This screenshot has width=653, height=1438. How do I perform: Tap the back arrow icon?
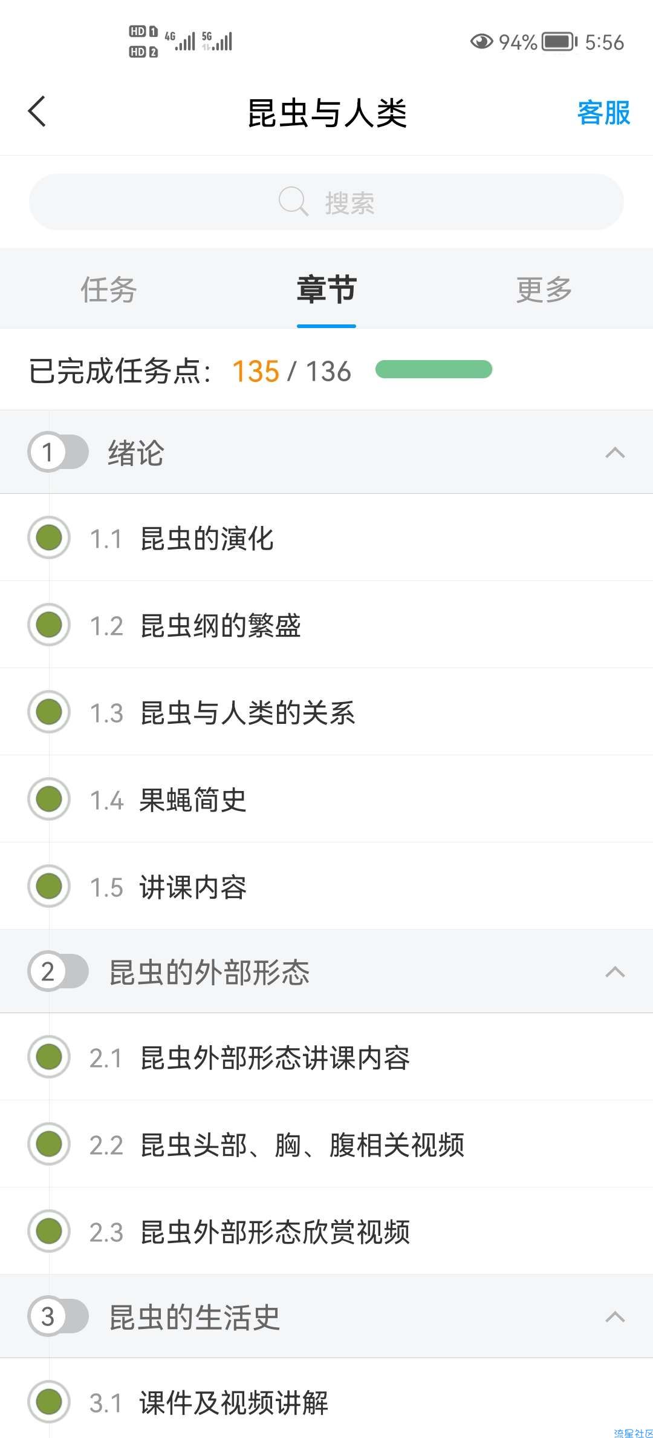(x=37, y=112)
